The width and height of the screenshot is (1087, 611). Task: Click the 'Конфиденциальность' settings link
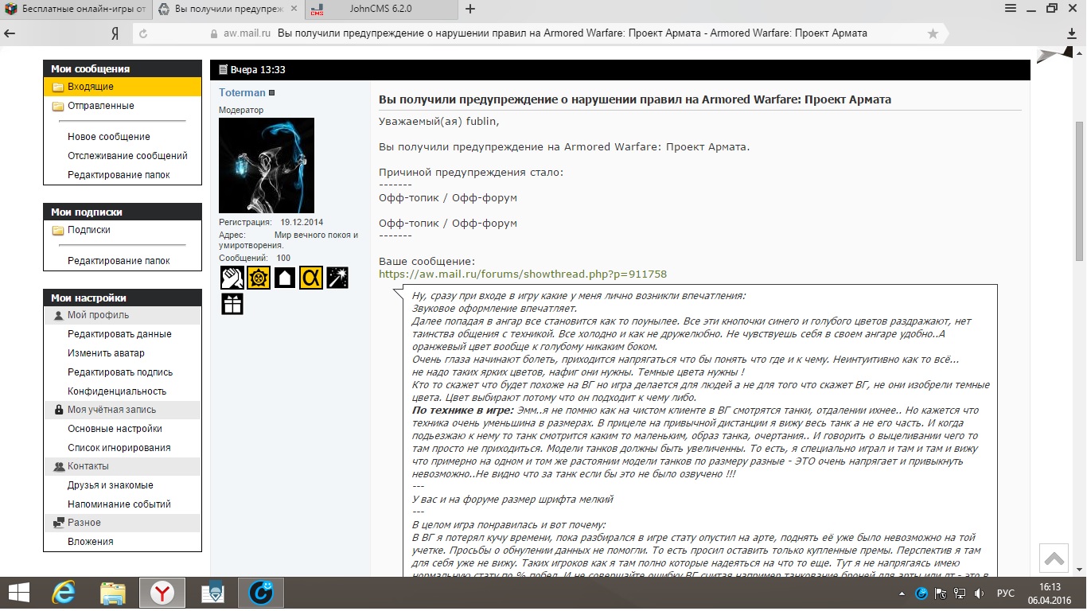coord(117,391)
